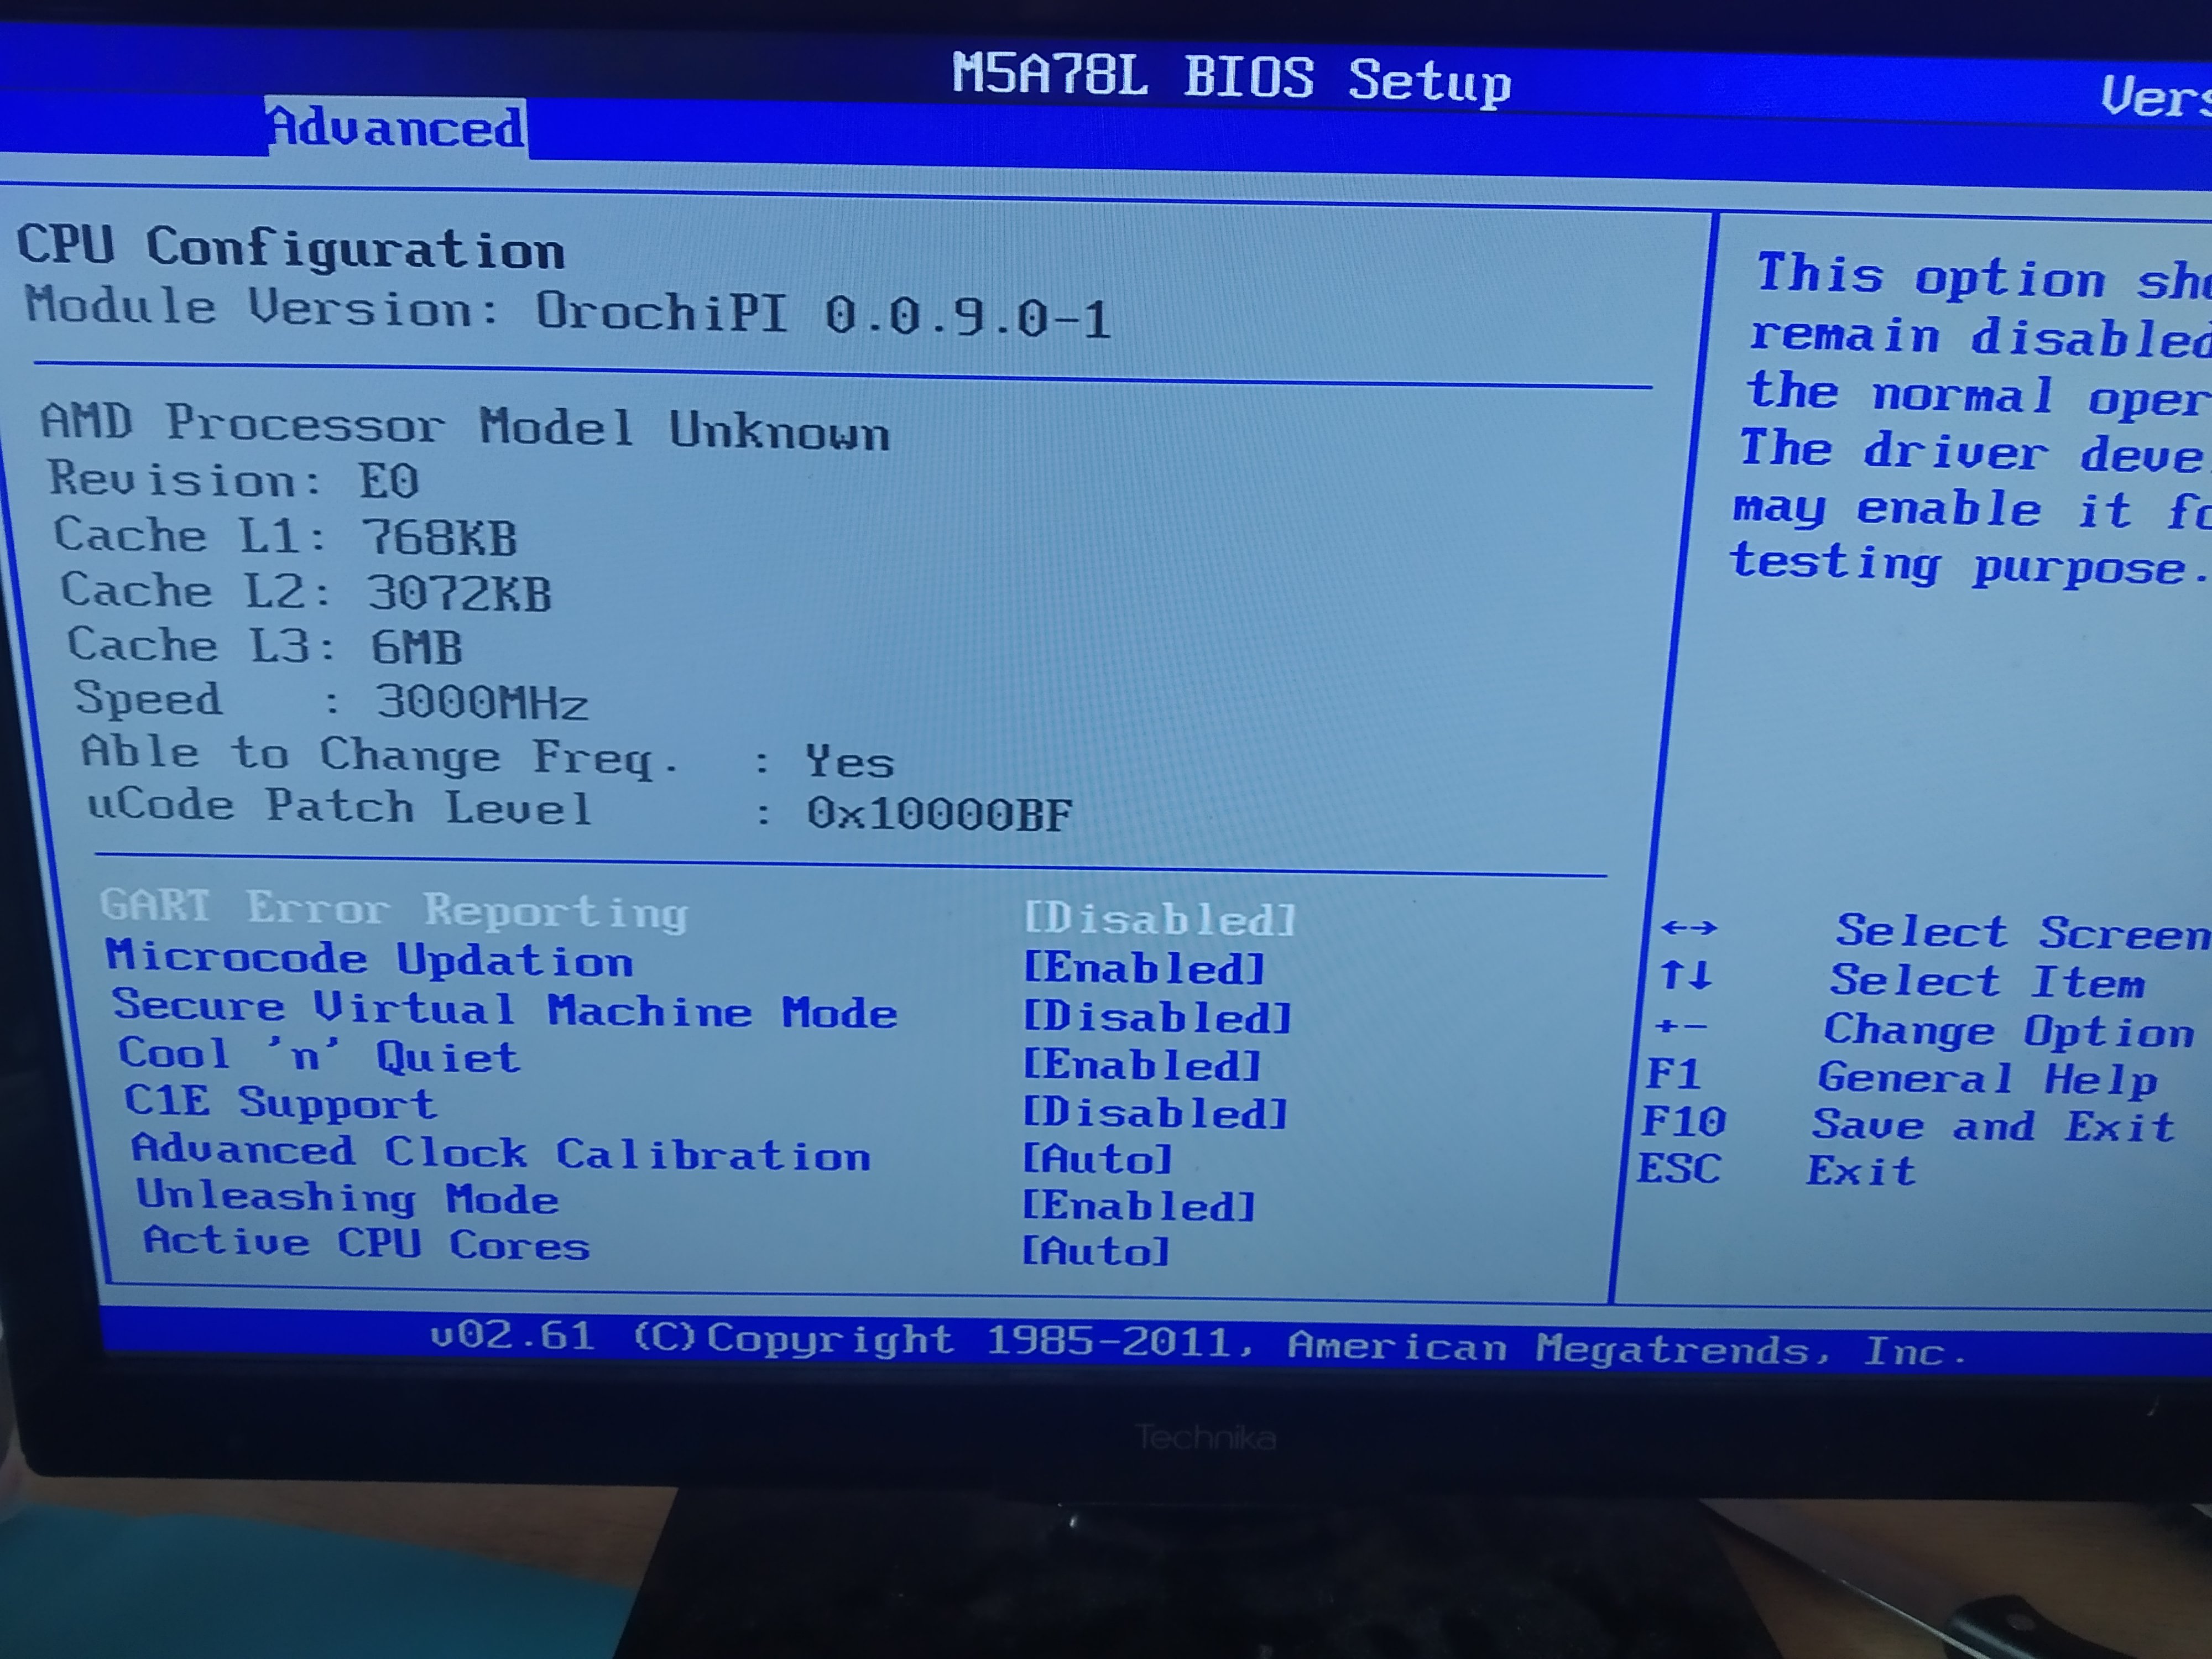Click the F1 key hint
This screenshot has width=2212, height=1659.
point(1673,1073)
